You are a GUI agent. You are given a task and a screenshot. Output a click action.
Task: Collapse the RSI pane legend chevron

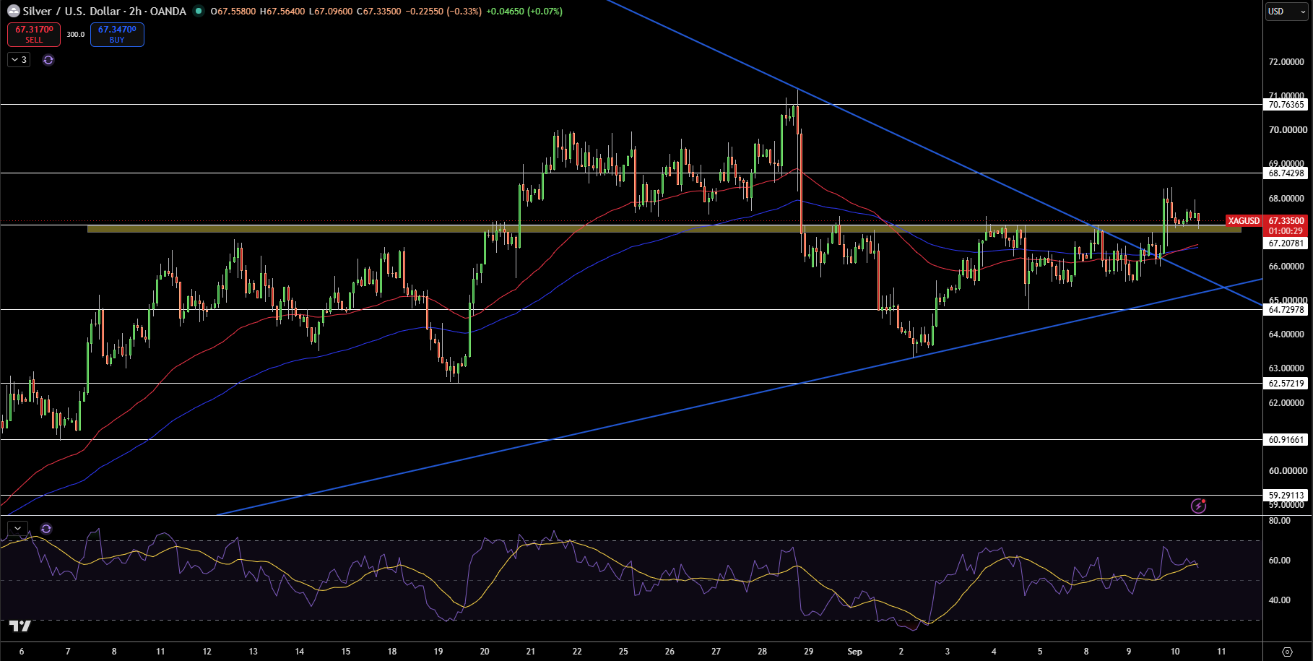(17, 529)
